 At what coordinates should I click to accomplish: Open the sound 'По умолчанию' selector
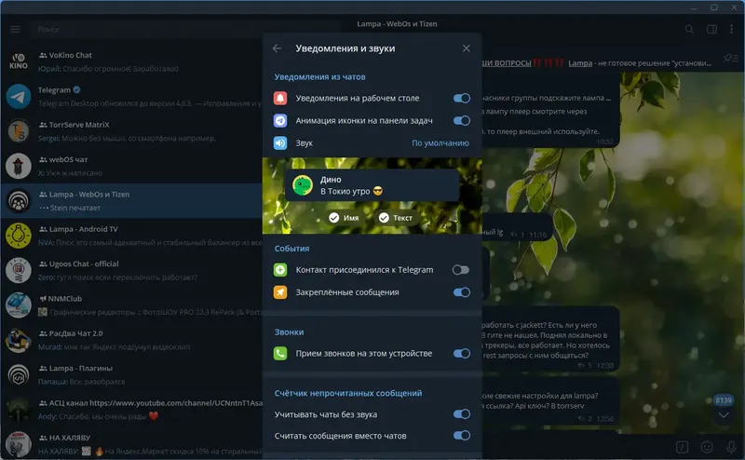point(440,143)
